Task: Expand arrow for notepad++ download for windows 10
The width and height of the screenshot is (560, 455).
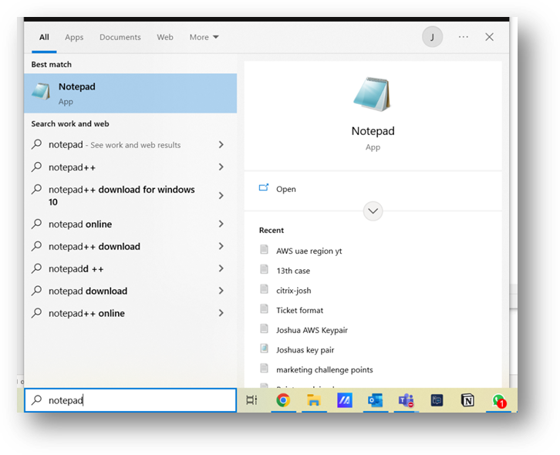Action: pyautogui.click(x=221, y=195)
